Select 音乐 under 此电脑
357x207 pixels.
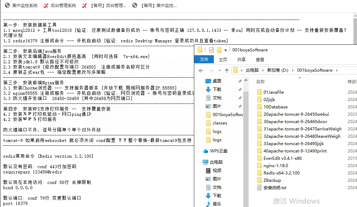click(213, 204)
